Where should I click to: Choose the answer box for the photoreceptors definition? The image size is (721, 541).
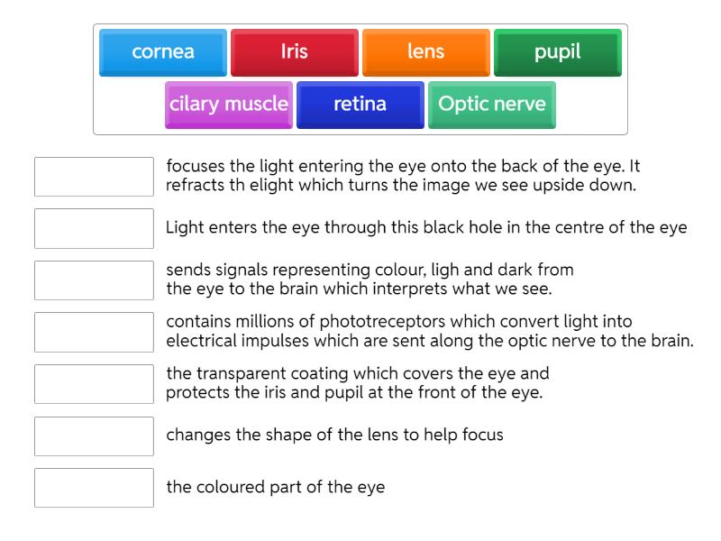pyautogui.click(x=94, y=332)
